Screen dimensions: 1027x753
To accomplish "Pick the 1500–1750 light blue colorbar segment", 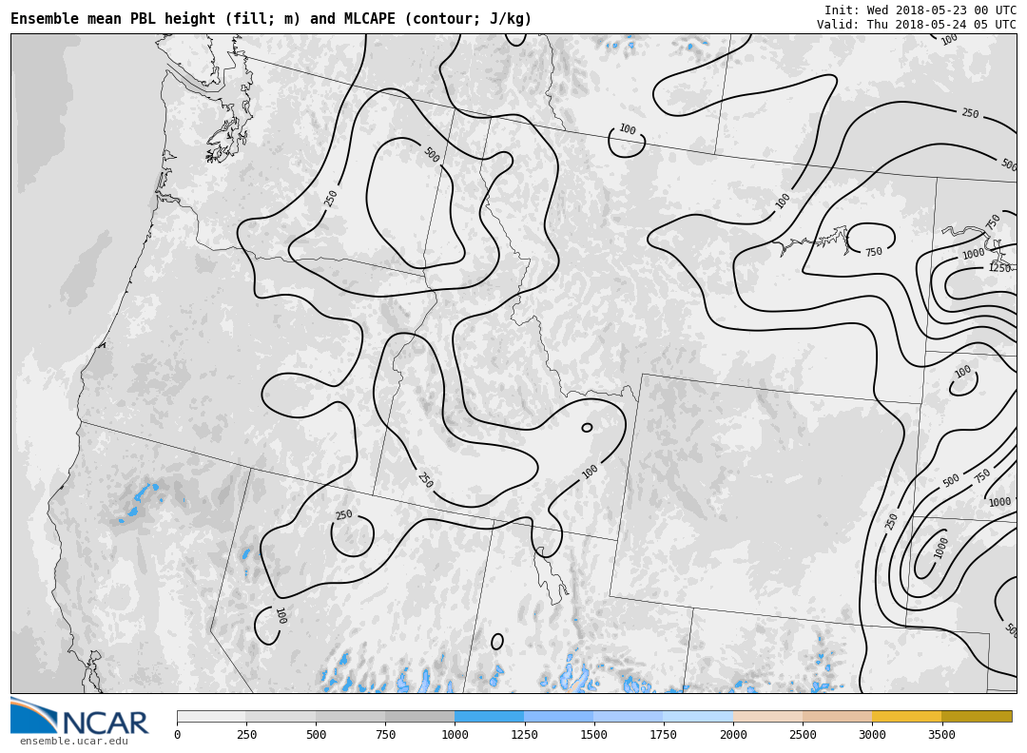I will 629,716.
